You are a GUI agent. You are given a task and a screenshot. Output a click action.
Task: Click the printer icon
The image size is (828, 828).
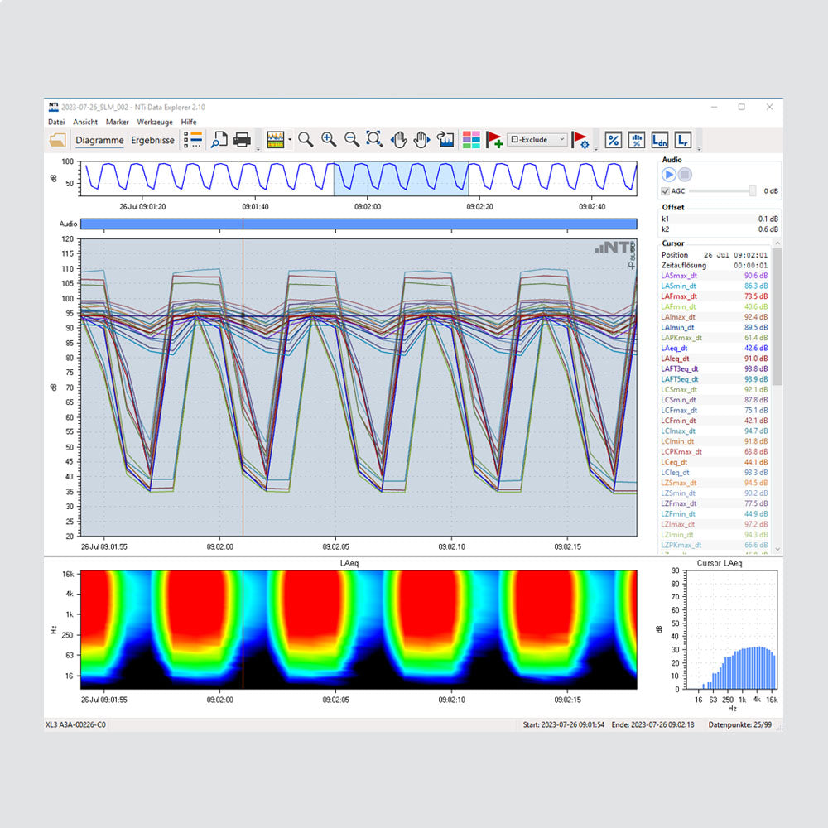[x=242, y=140]
